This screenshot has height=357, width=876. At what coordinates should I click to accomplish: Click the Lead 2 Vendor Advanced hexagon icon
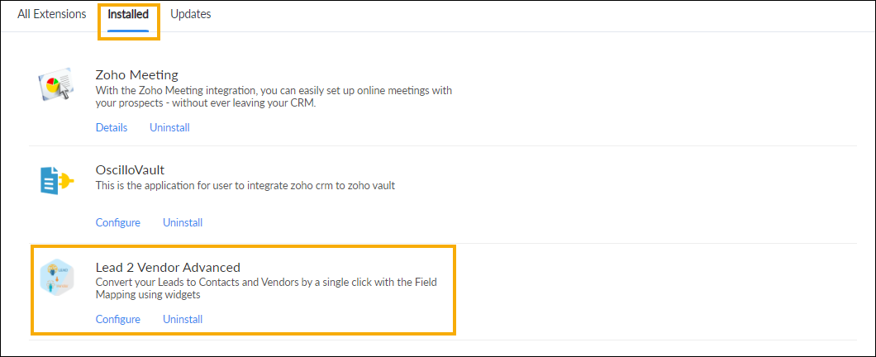[57, 278]
